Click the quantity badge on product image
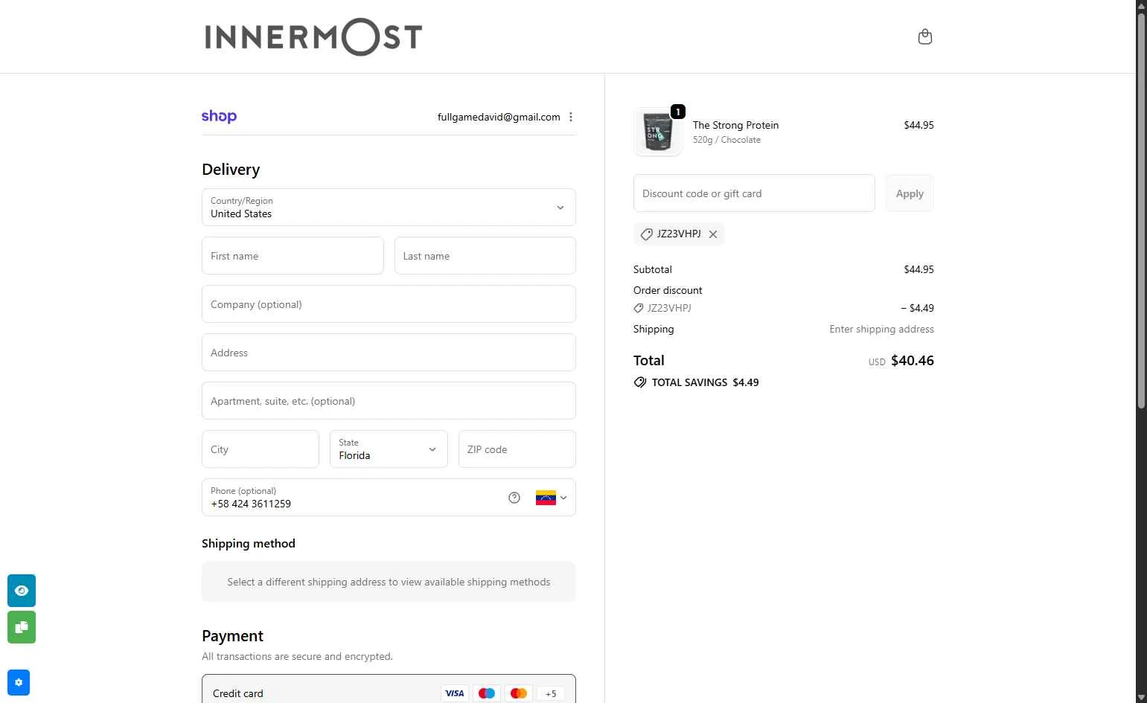The width and height of the screenshot is (1147, 703). click(678, 112)
